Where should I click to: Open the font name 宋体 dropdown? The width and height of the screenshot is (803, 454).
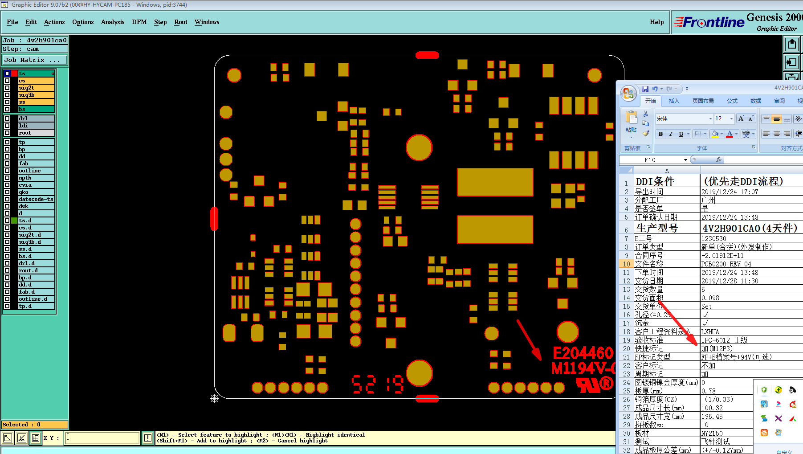coord(710,119)
